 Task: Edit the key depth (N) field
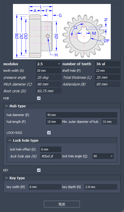tap(101, 187)
